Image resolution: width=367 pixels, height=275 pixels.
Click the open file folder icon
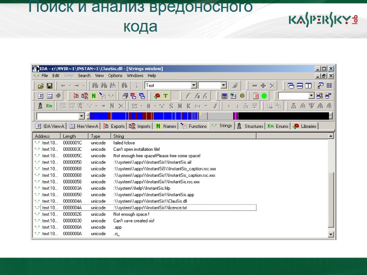(40, 86)
